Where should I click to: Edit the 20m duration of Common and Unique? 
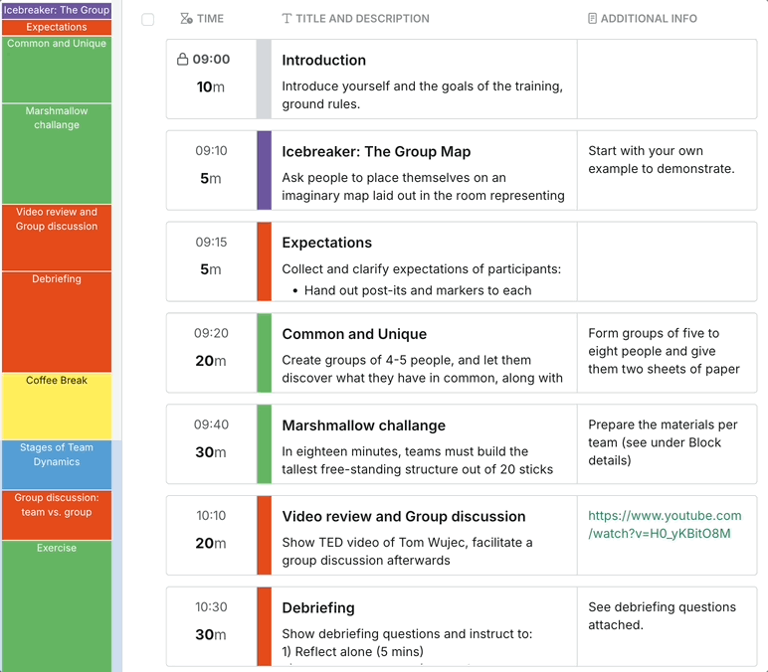211,361
